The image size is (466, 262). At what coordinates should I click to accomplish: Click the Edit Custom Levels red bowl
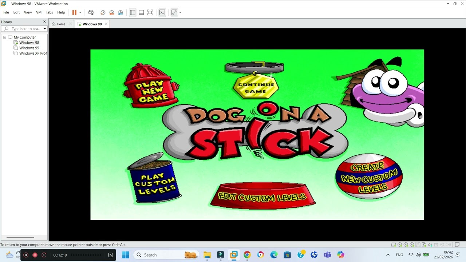coord(262,195)
